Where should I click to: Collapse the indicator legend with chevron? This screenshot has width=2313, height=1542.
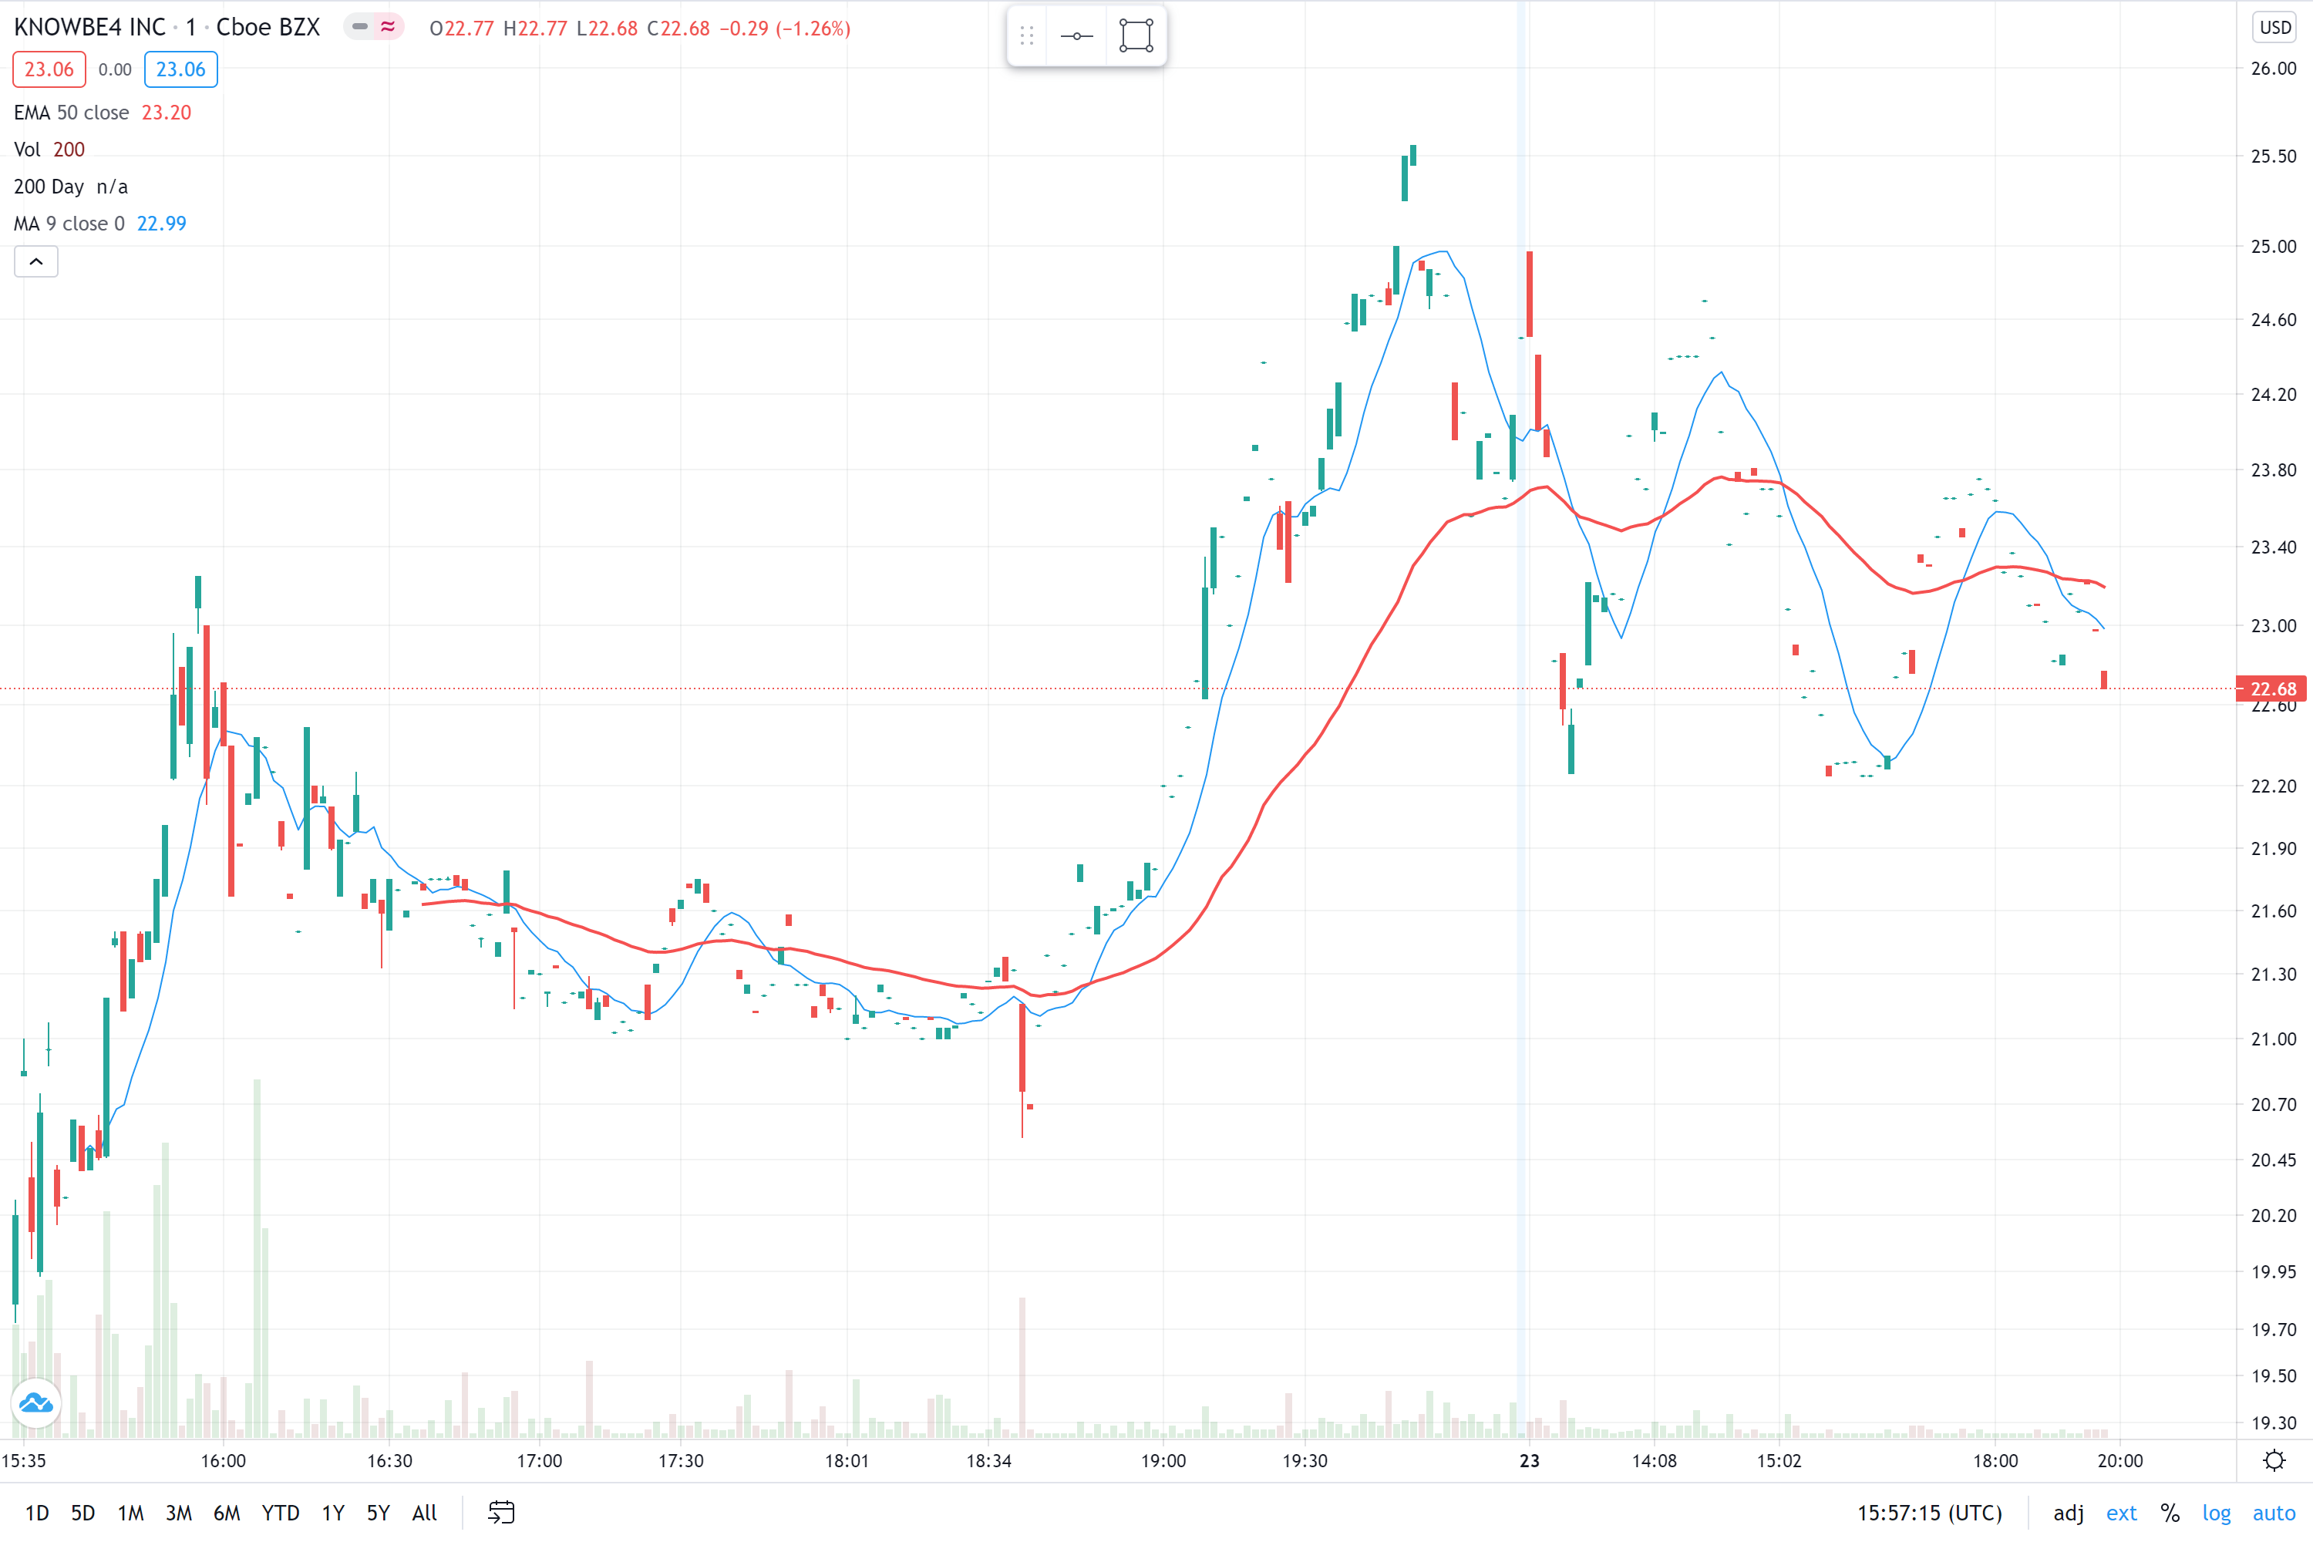click(36, 261)
